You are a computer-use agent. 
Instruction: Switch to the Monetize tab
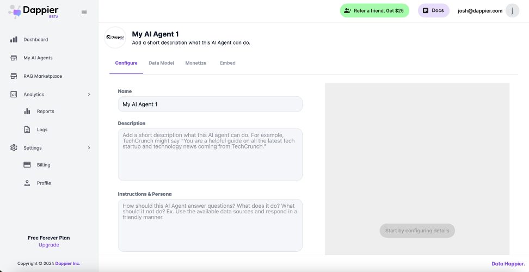coord(196,63)
